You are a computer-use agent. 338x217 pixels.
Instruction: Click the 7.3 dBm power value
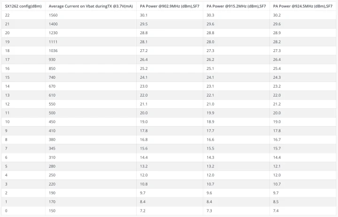click(x=209, y=211)
